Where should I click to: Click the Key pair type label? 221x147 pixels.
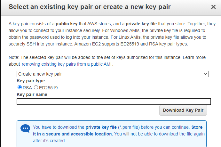(31, 81)
